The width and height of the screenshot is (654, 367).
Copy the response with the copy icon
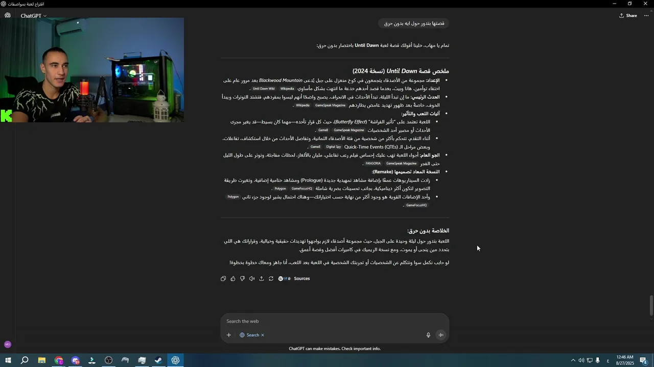223,279
